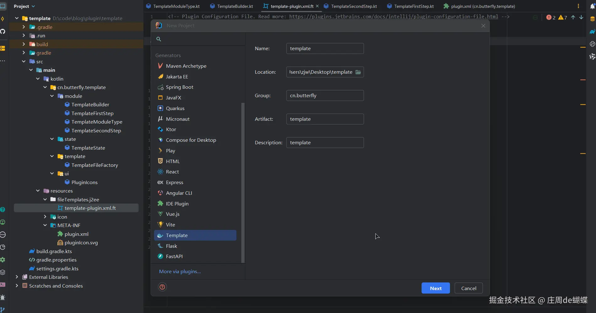Image resolution: width=596 pixels, height=313 pixels.
Task: Select Compose for Desktop generator icon
Action: pos(160,140)
